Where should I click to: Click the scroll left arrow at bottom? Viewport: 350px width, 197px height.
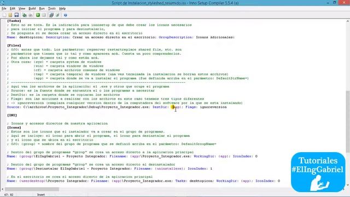2,189
